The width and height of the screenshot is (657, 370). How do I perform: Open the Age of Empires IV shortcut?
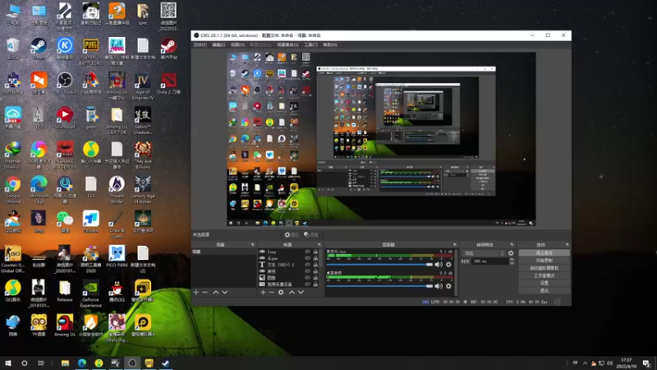click(142, 86)
